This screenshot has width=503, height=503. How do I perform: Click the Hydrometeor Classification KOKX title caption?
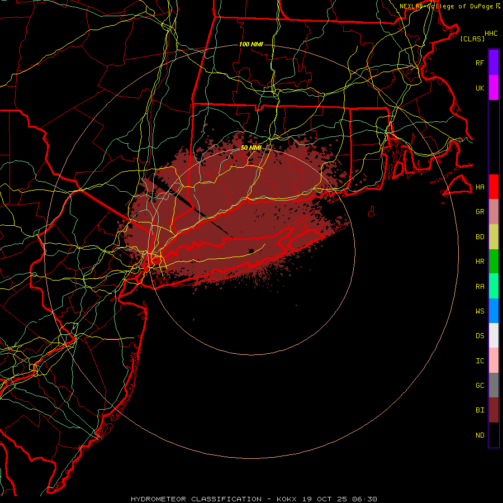[254, 499]
